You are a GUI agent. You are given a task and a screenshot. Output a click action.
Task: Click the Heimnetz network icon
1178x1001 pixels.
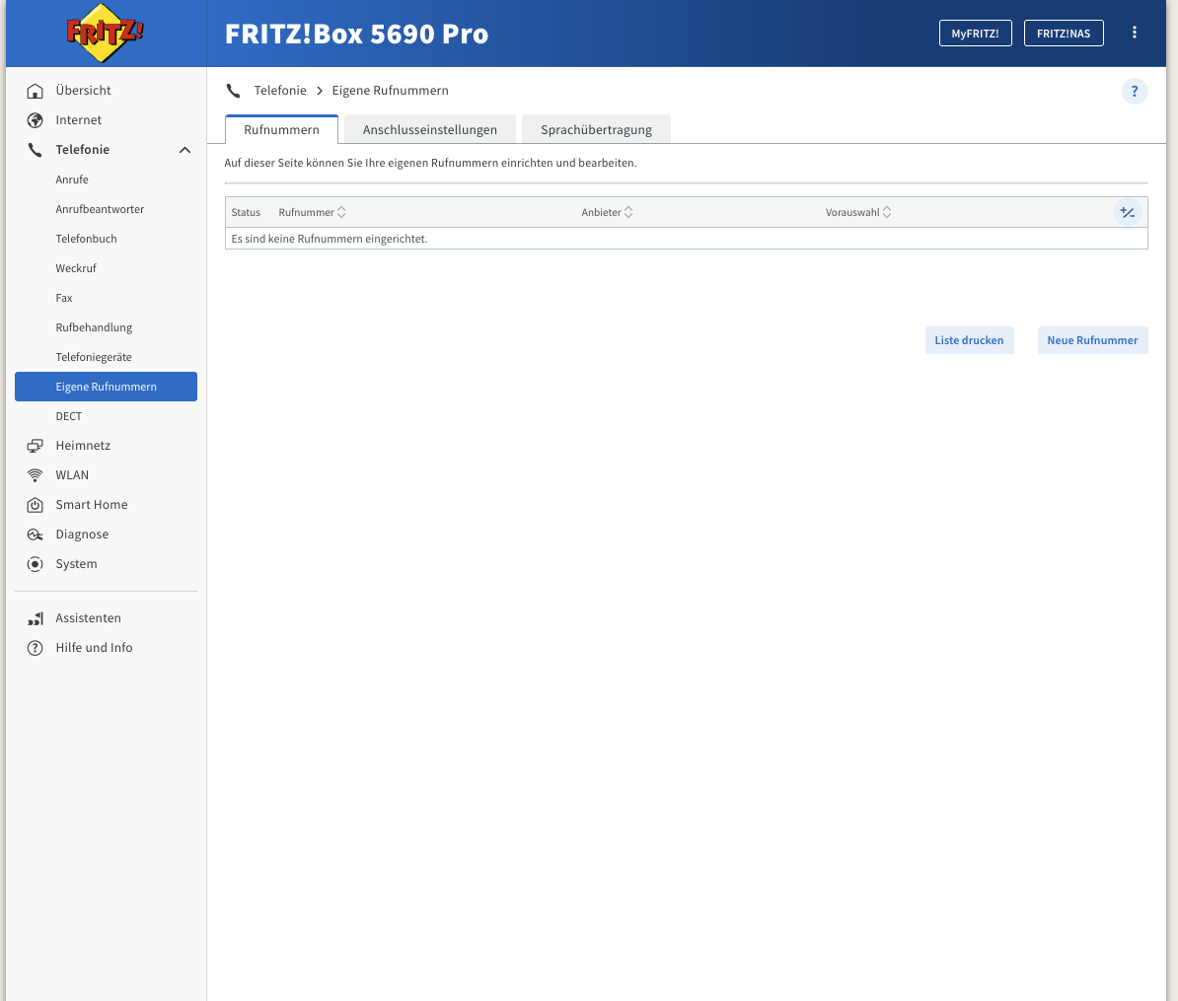click(x=35, y=446)
